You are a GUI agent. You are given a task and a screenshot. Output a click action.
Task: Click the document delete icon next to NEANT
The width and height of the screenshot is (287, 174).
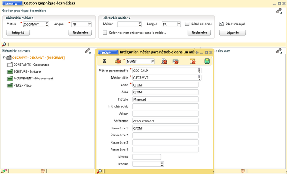(164, 61)
